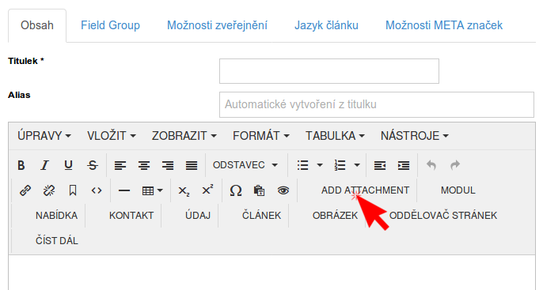This screenshot has width=543, height=290.
Task: Open the Formát menu
Action: click(x=260, y=136)
